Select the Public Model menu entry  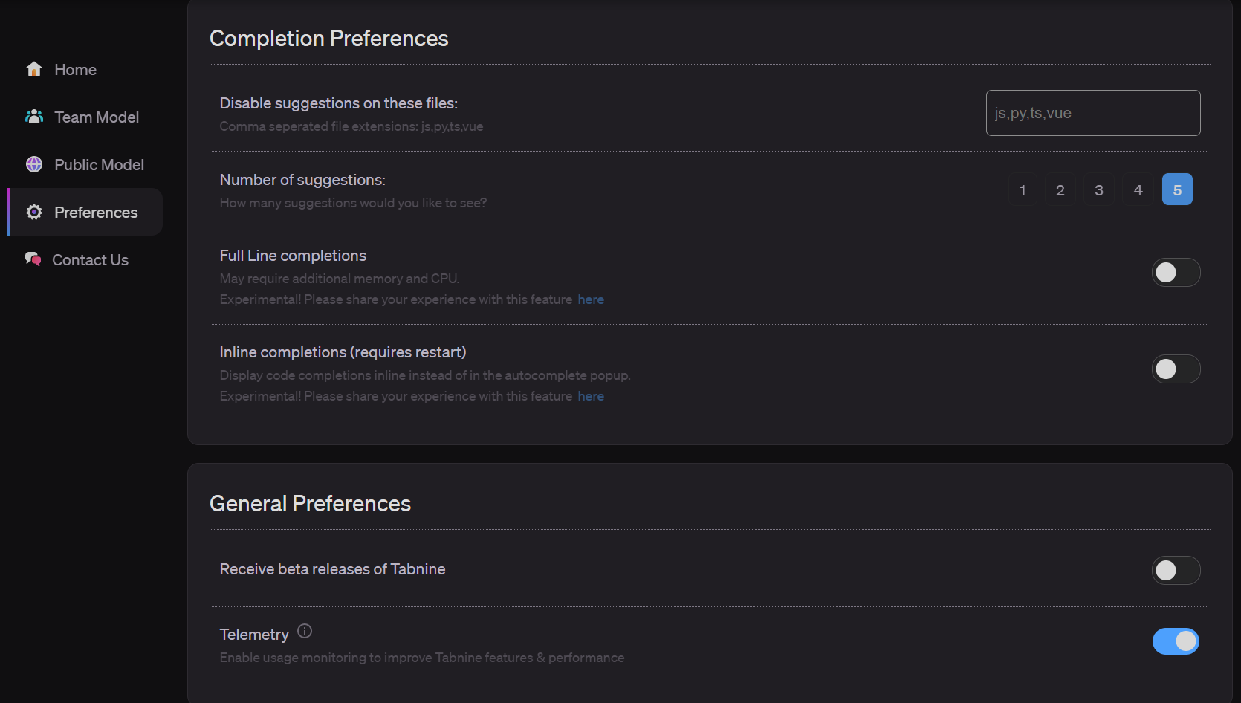click(99, 164)
